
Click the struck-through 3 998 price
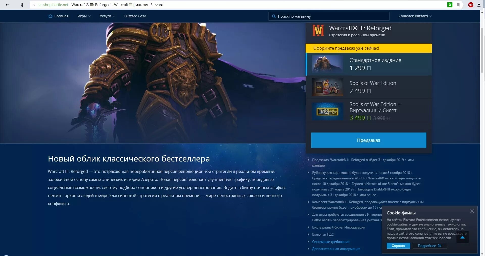point(381,118)
